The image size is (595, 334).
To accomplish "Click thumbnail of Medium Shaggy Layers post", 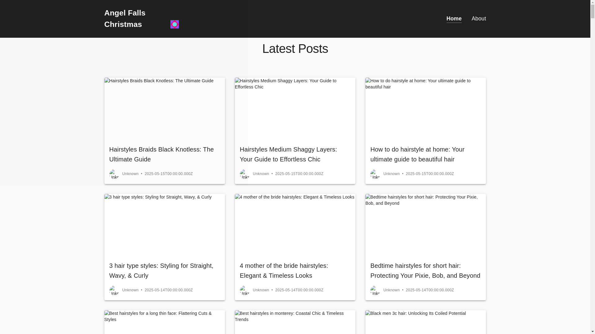I will tap(295, 109).
